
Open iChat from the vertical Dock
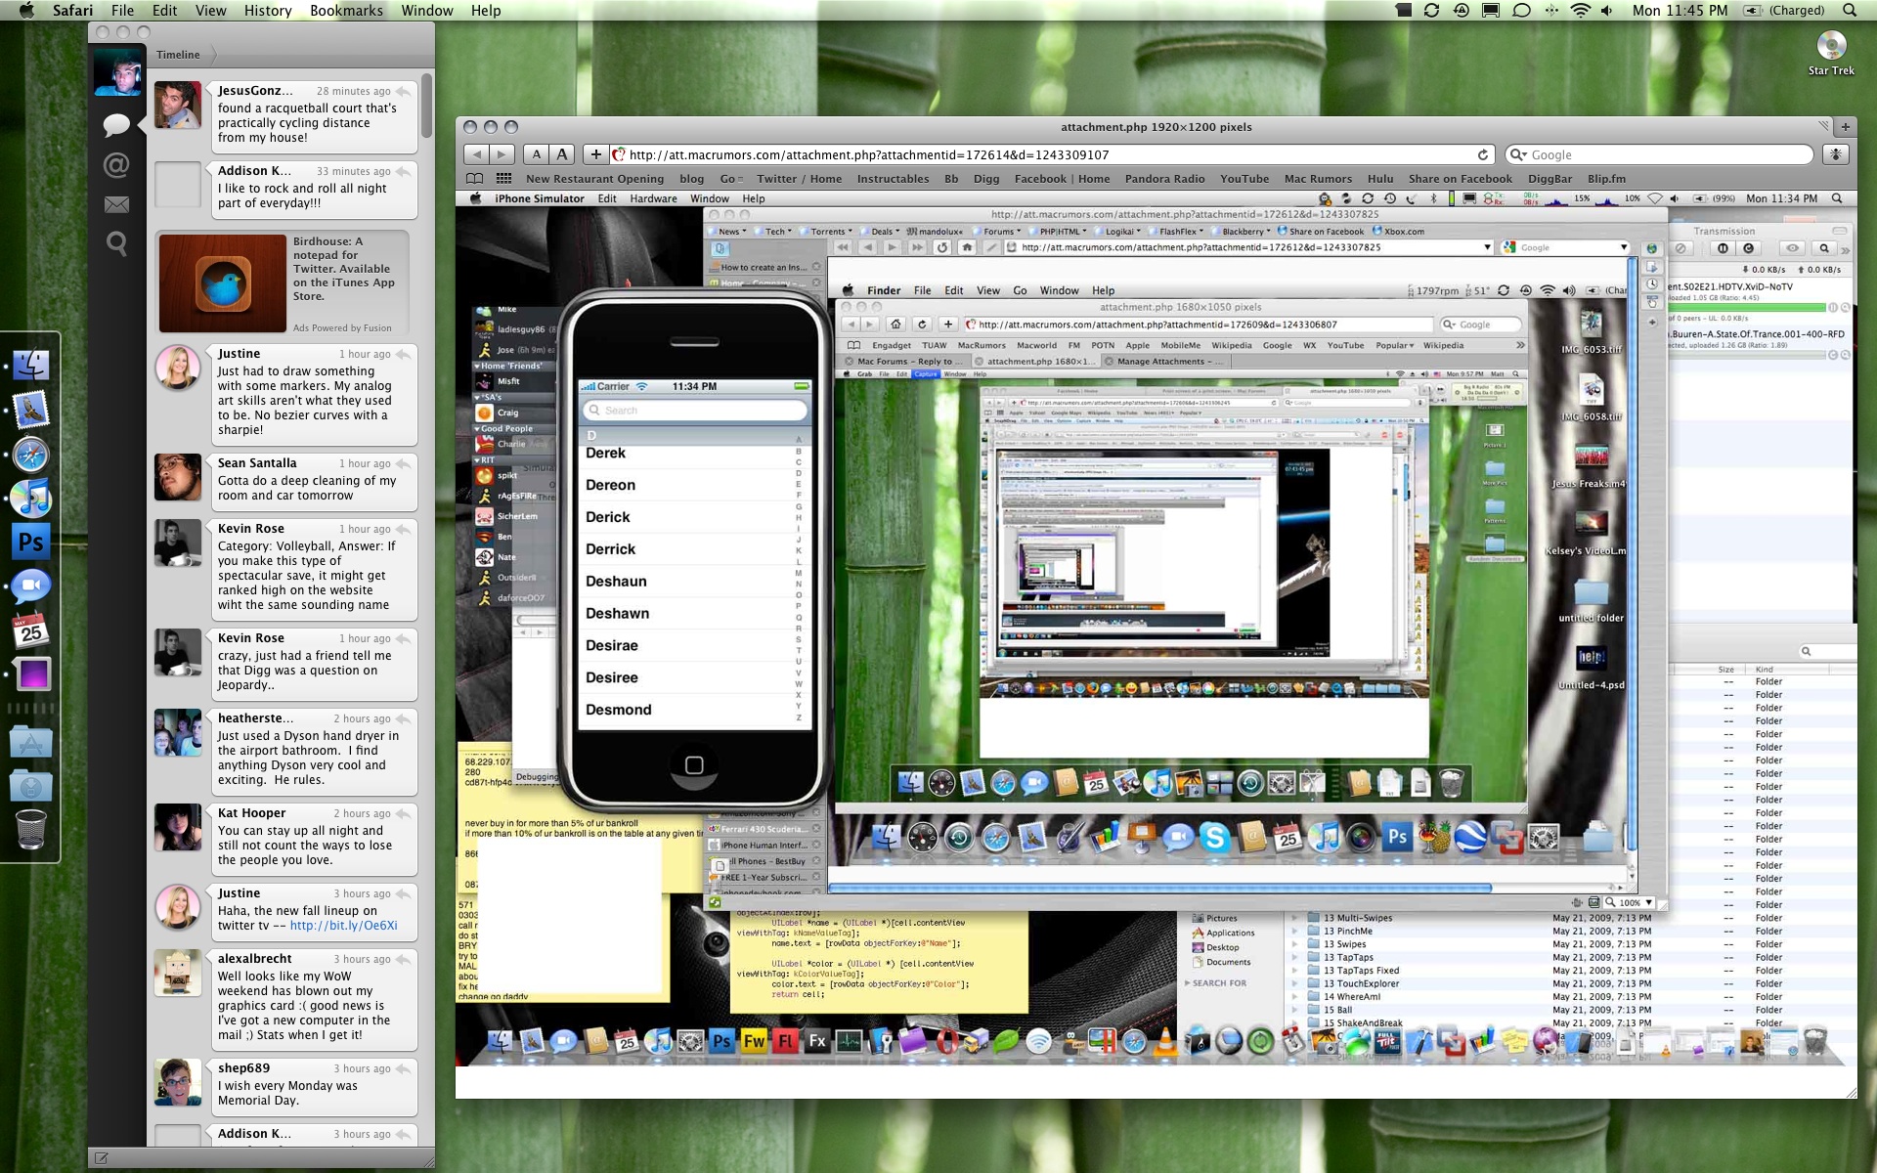[x=30, y=586]
